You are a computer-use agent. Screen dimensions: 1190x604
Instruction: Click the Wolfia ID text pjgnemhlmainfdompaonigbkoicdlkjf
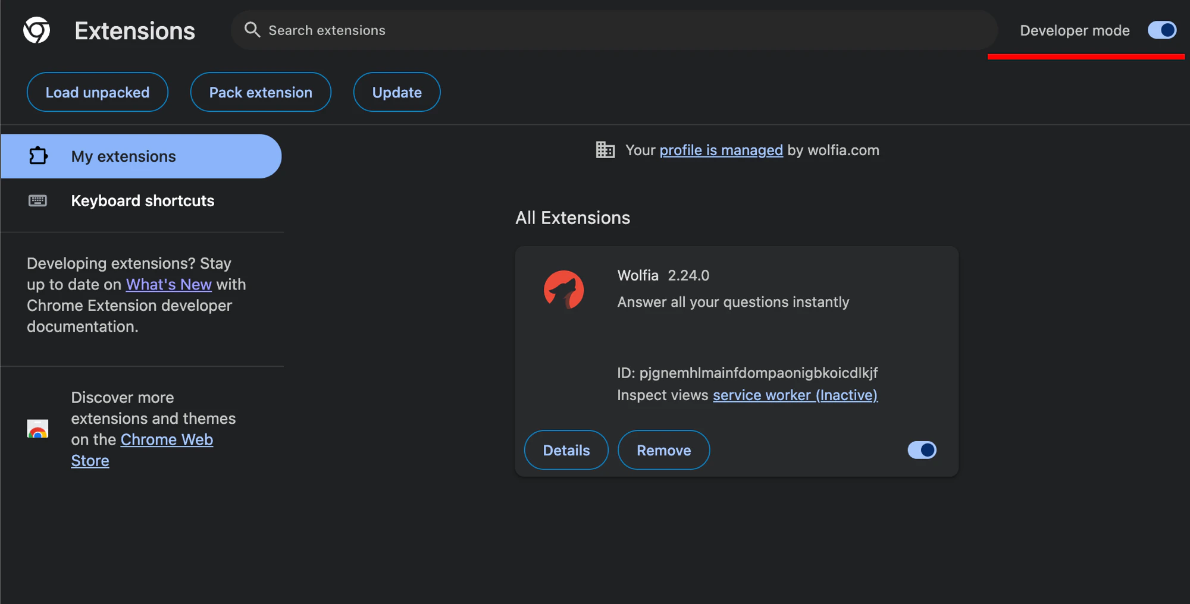click(x=759, y=373)
